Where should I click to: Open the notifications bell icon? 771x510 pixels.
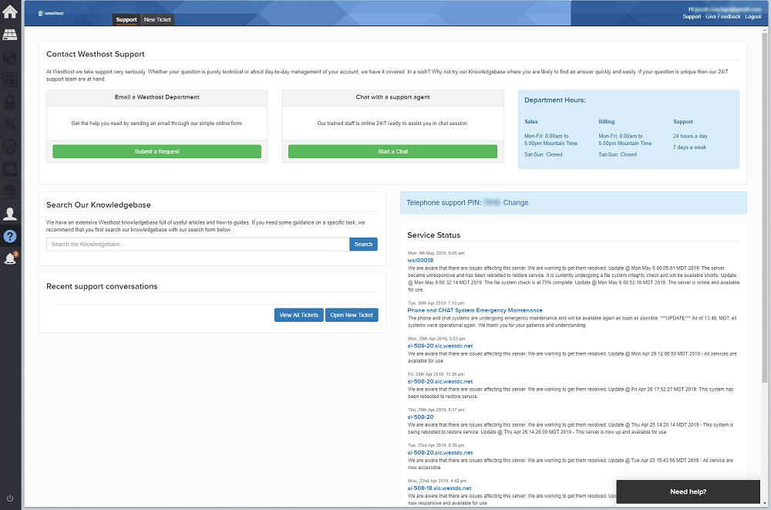[10, 258]
